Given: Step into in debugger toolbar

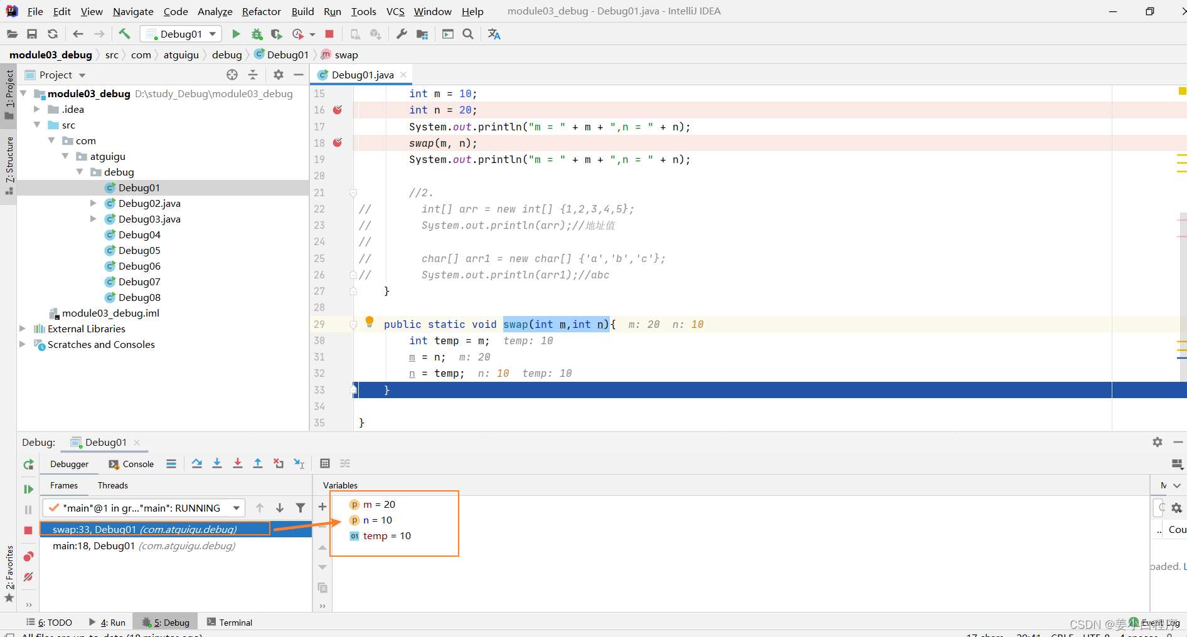Looking at the screenshot, I should 217,463.
